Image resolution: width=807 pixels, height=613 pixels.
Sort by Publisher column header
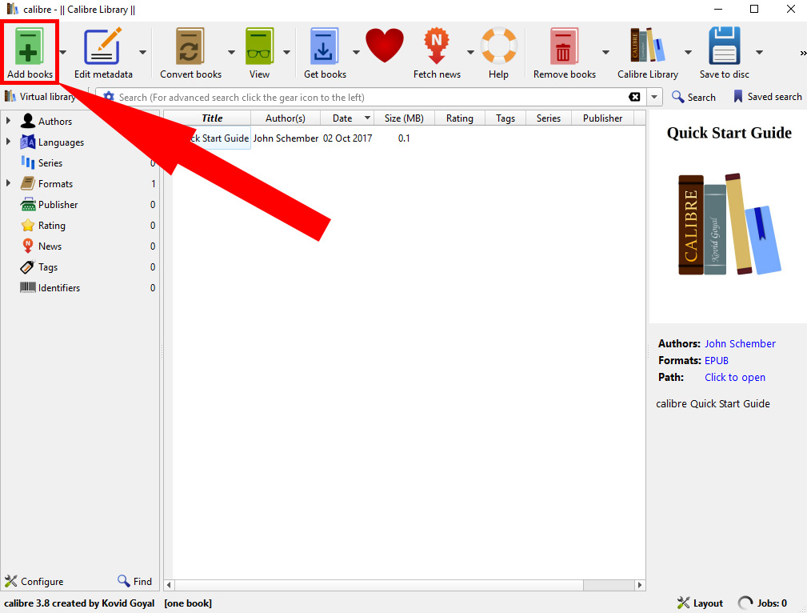click(x=603, y=118)
